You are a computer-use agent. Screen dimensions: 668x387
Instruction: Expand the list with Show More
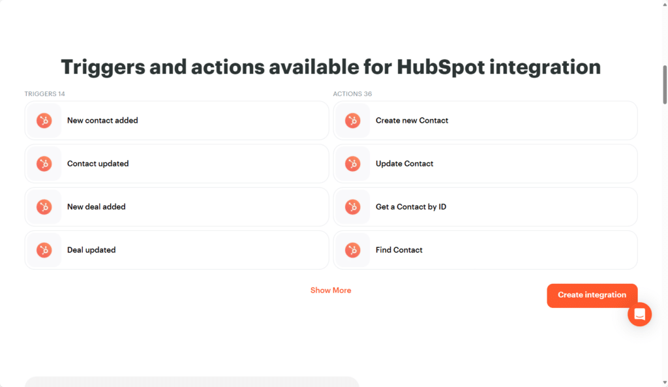[331, 290]
